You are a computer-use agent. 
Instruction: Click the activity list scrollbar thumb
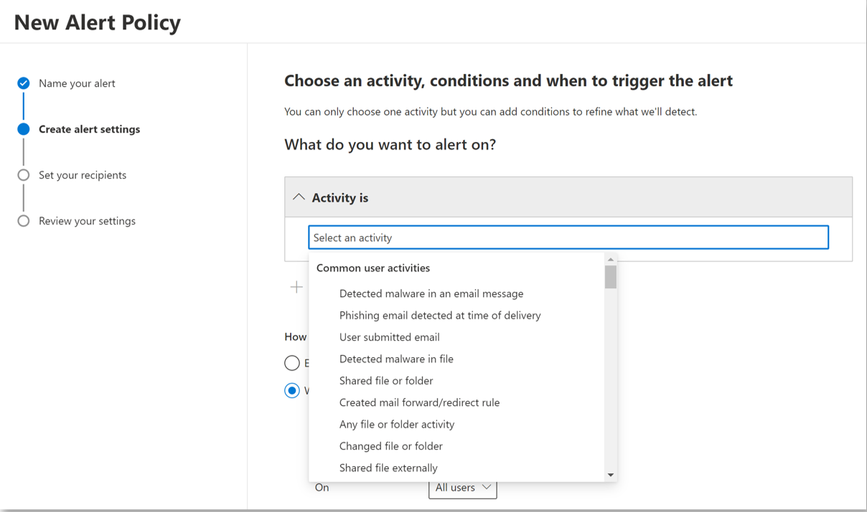point(611,277)
